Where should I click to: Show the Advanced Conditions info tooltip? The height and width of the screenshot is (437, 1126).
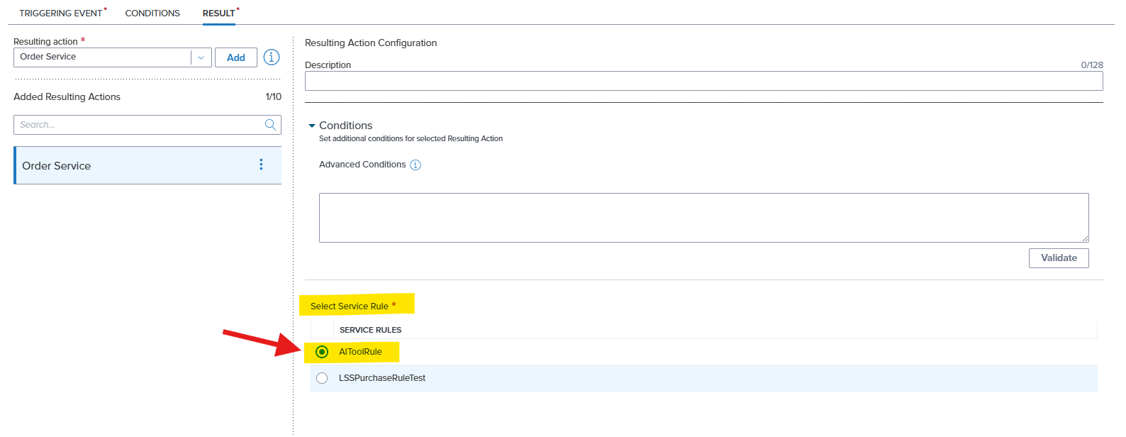pos(416,165)
